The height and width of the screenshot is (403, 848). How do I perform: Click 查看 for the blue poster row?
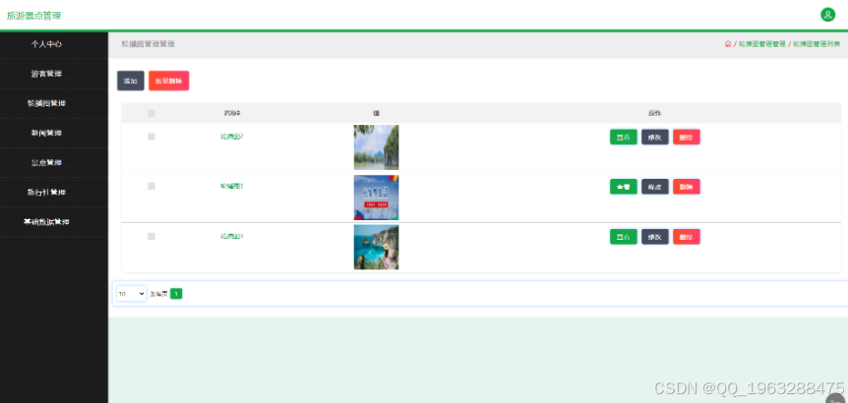(x=624, y=187)
